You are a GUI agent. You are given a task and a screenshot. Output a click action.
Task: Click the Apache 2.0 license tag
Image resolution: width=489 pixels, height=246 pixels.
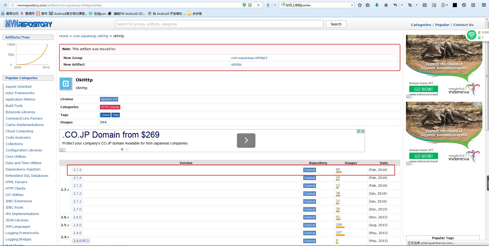tap(109, 99)
